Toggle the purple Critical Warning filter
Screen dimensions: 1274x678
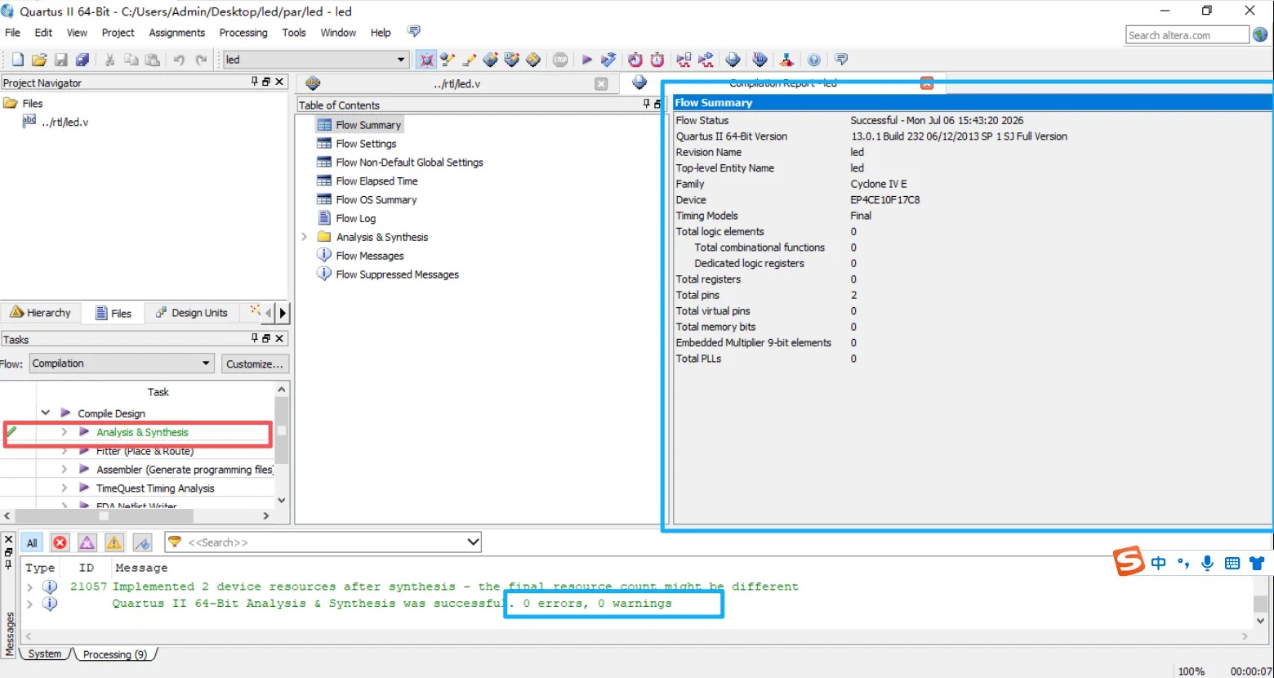coord(87,542)
